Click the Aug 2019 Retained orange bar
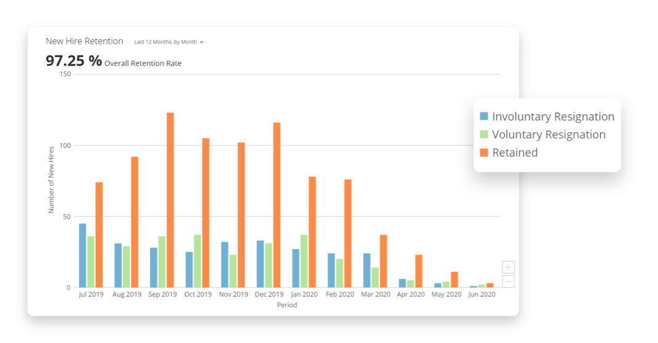Image resolution: width=658 pixels, height=343 pixels. (x=135, y=222)
